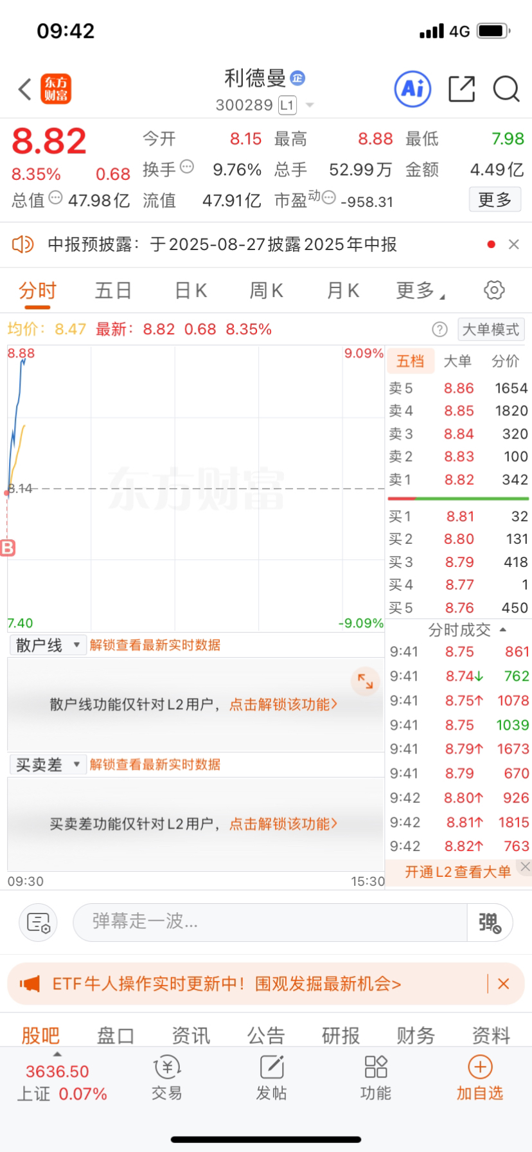Viewport: 532px width, 1152px height.
Task: Open the 散户线 indicator dropdown
Action: pyautogui.click(x=48, y=645)
